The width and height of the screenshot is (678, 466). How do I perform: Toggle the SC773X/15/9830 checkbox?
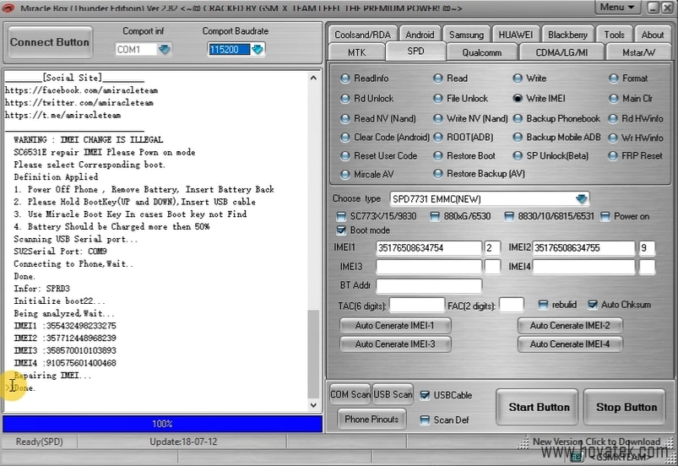pyautogui.click(x=341, y=216)
